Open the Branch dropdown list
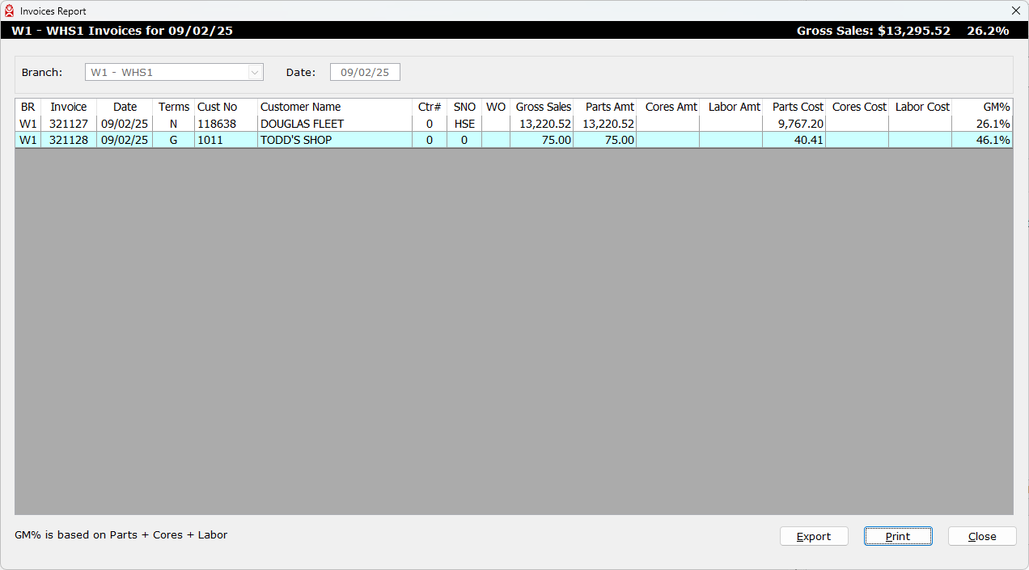Image resolution: width=1029 pixels, height=570 pixels. (256, 73)
